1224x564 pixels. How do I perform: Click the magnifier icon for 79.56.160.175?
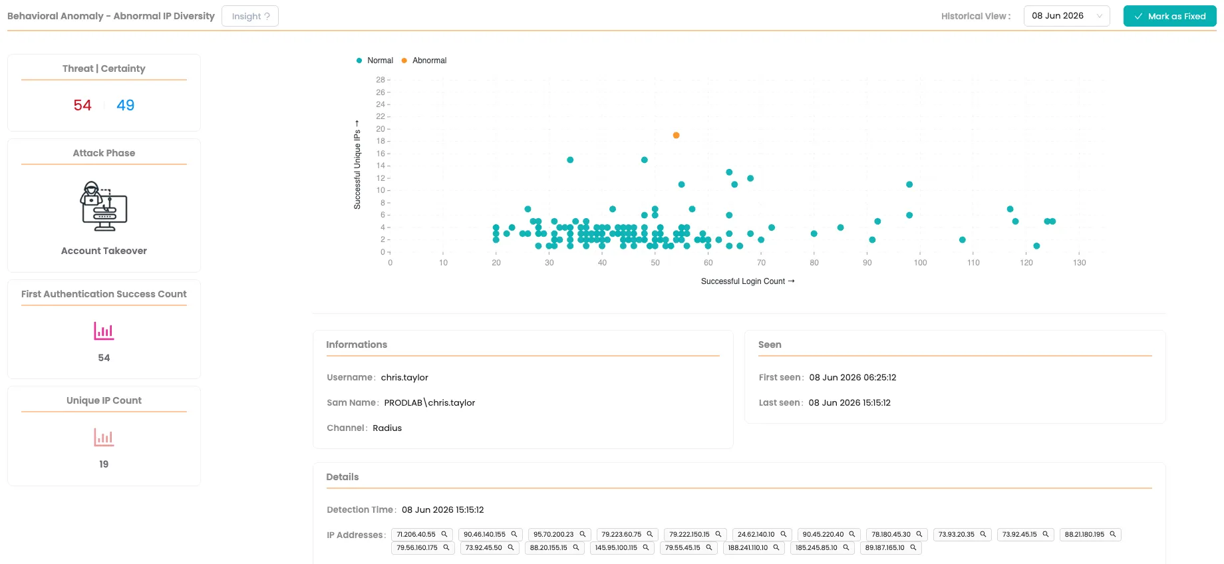click(x=446, y=547)
